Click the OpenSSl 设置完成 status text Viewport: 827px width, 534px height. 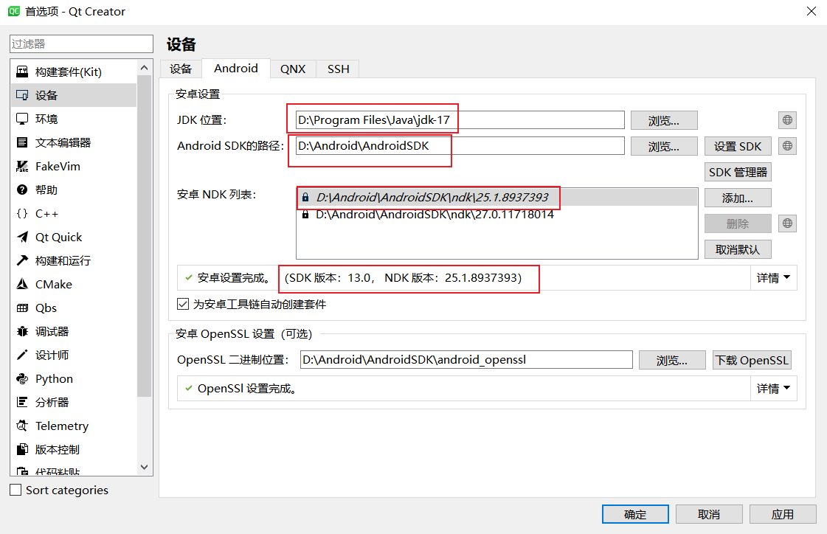point(248,389)
